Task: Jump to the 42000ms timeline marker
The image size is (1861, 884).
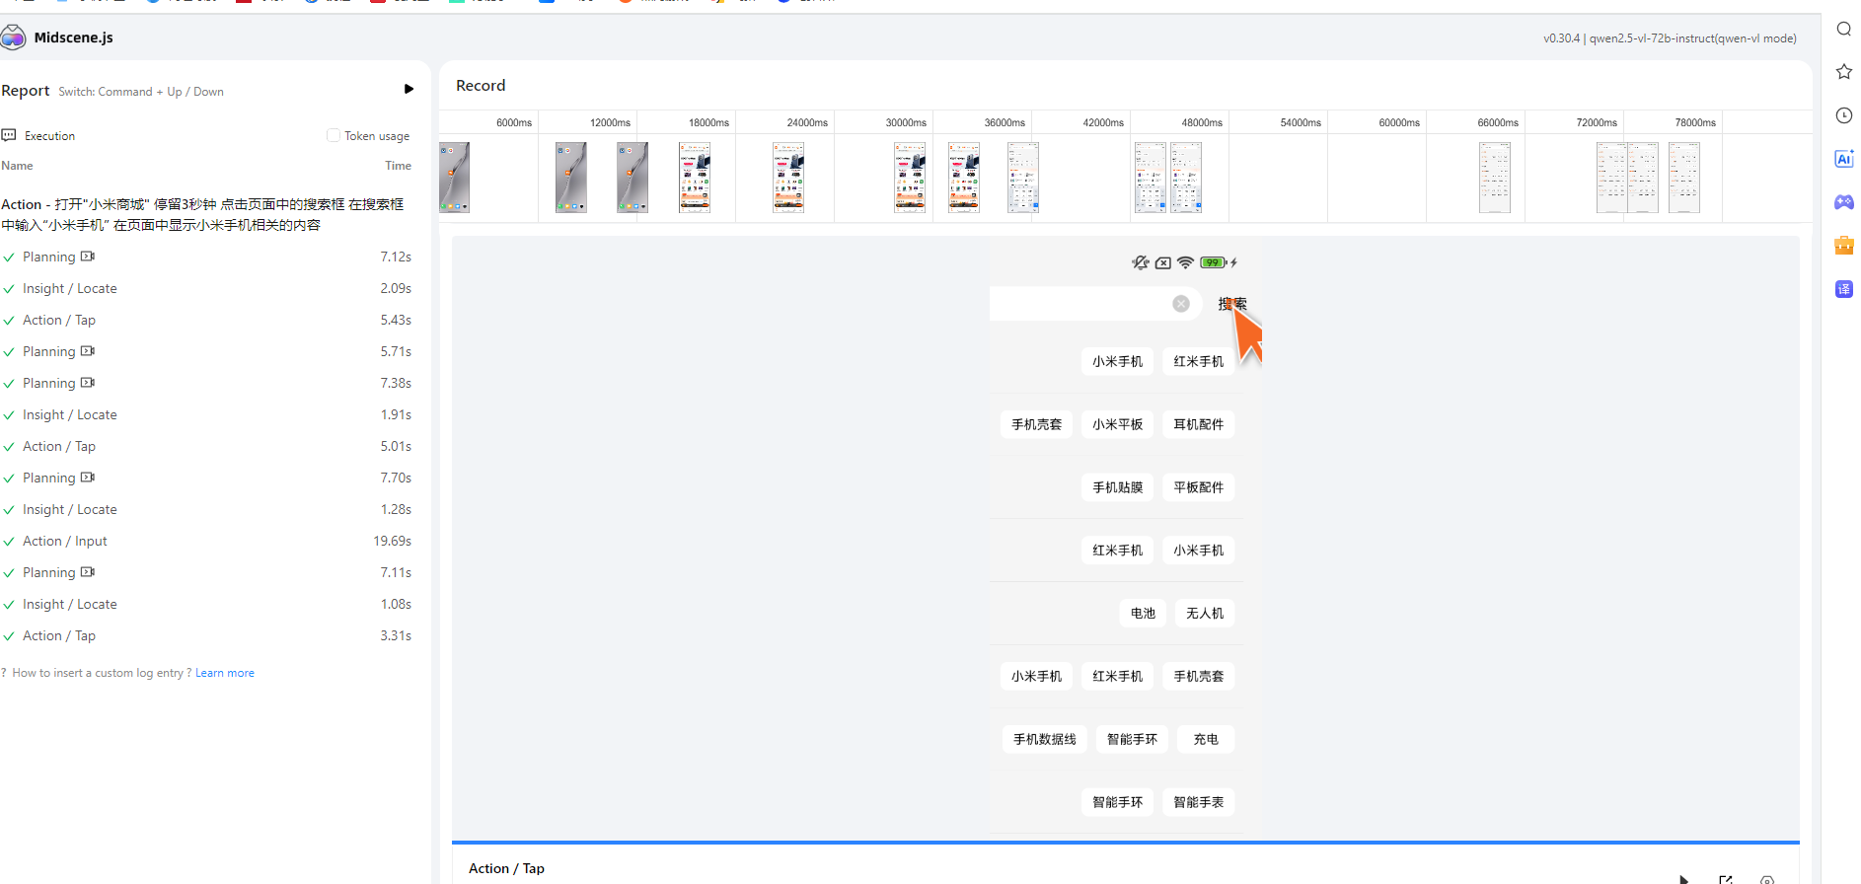Action: (x=1103, y=122)
